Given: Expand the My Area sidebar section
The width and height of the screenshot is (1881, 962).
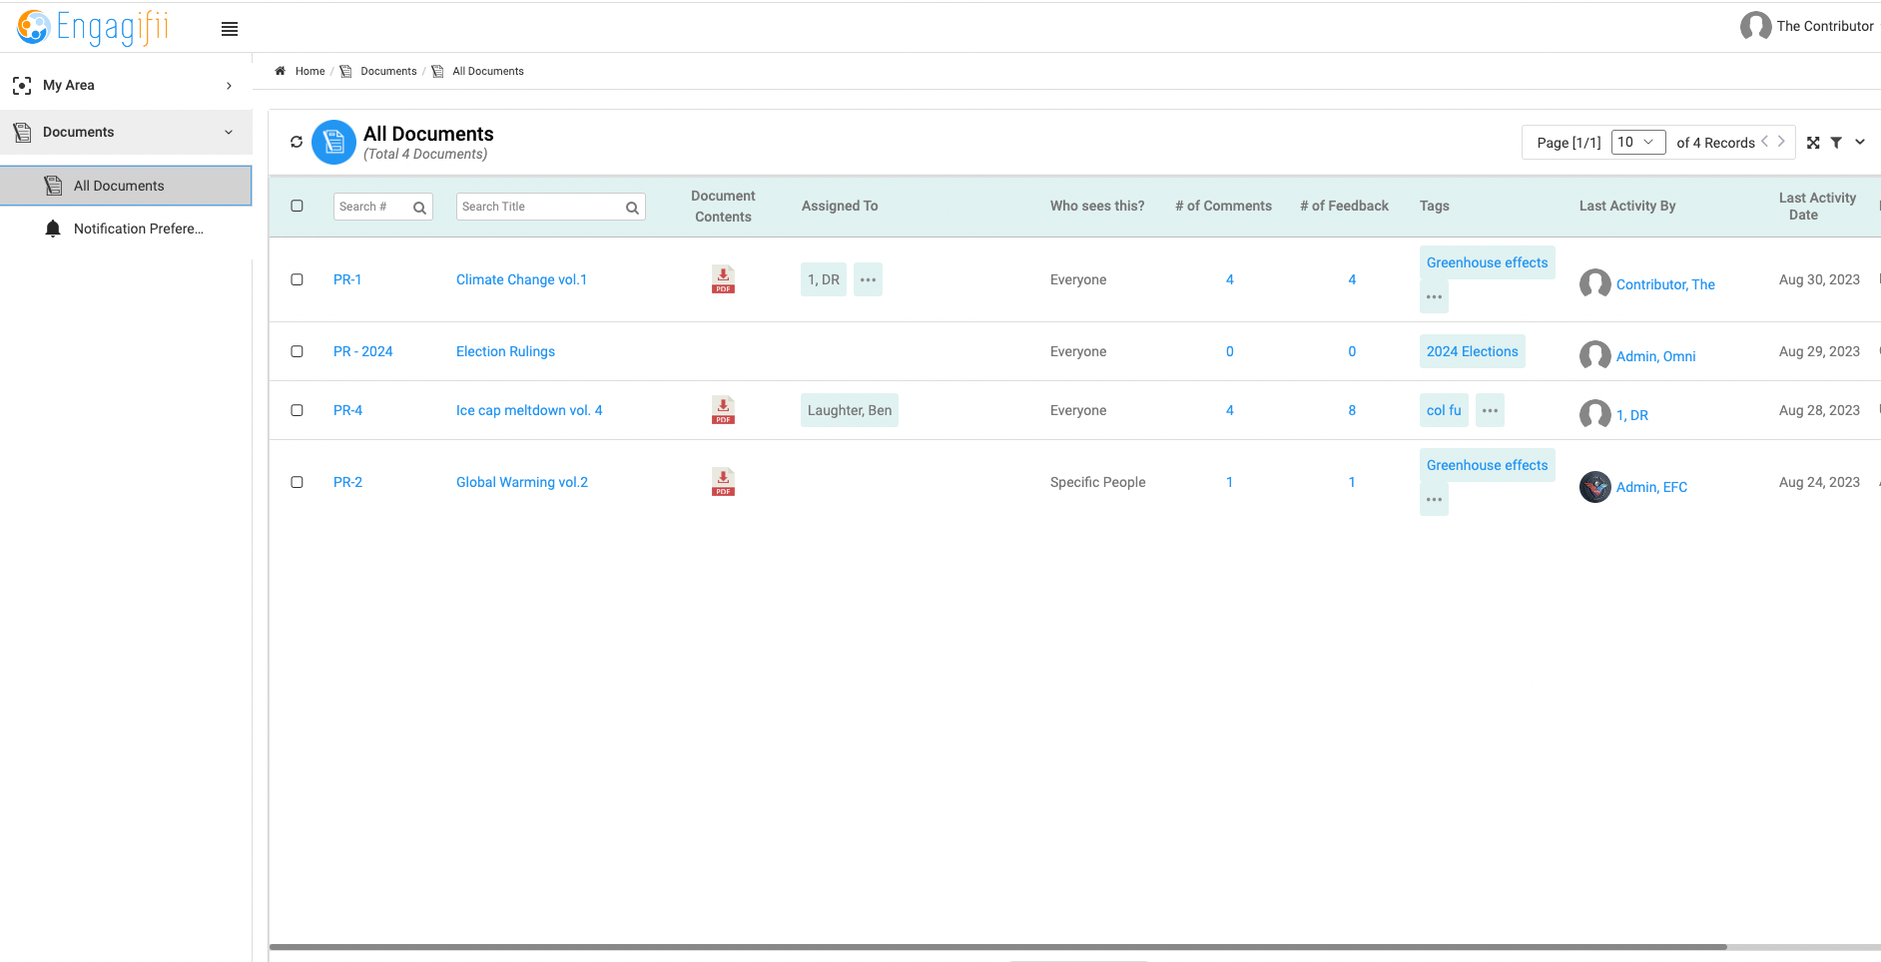Looking at the screenshot, I should 126,85.
